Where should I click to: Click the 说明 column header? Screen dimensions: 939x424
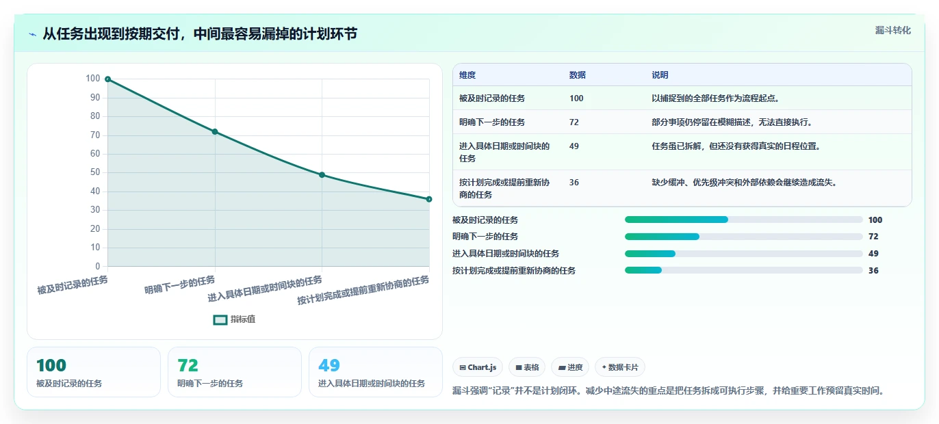(660, 75)
